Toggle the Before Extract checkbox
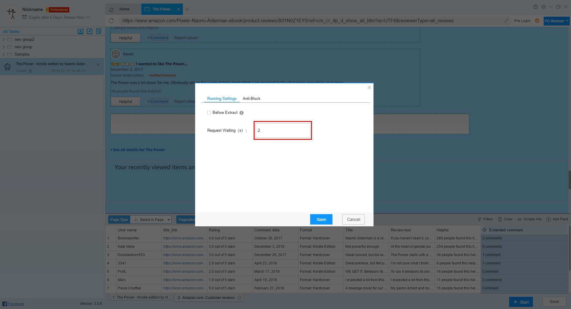Image resolution: width=571 pixels, height=309 pixels. click(209, 113)
